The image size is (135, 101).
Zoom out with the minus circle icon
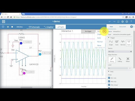(x=127, y=22)
